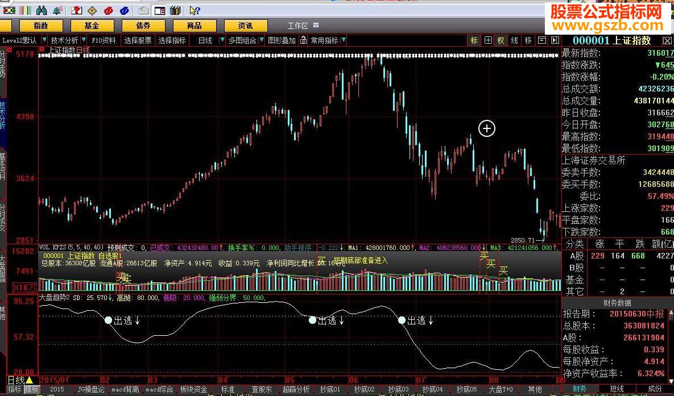Image resolution: width=674 pixels, height=396 pixels.
Task: Click the 基金 yellow button
Action: click(92, 26)
